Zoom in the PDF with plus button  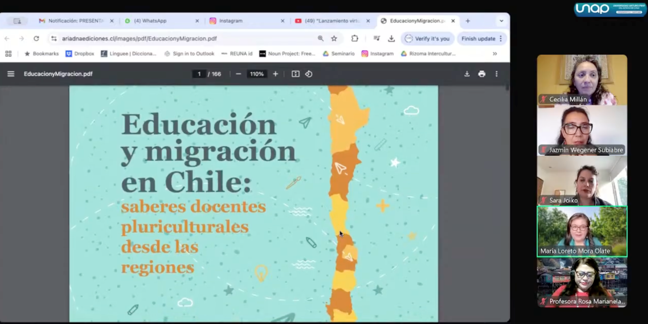(275, 74)
